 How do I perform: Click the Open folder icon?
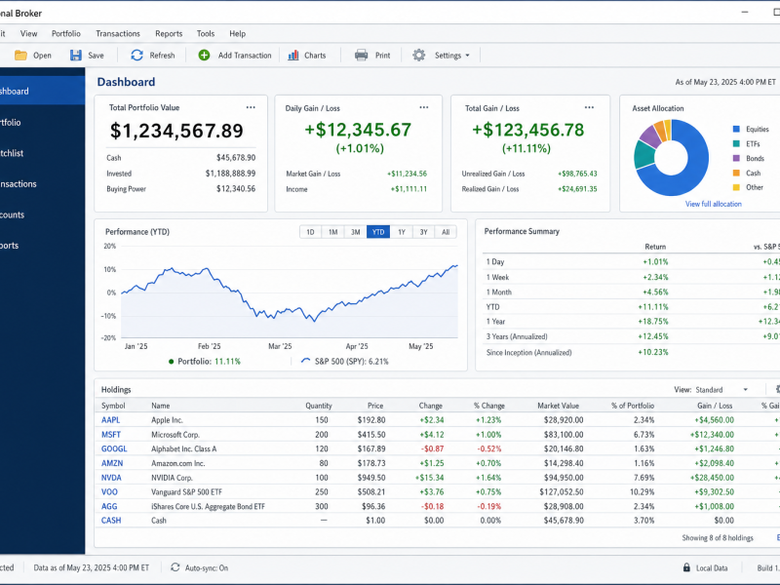[20, 56]
